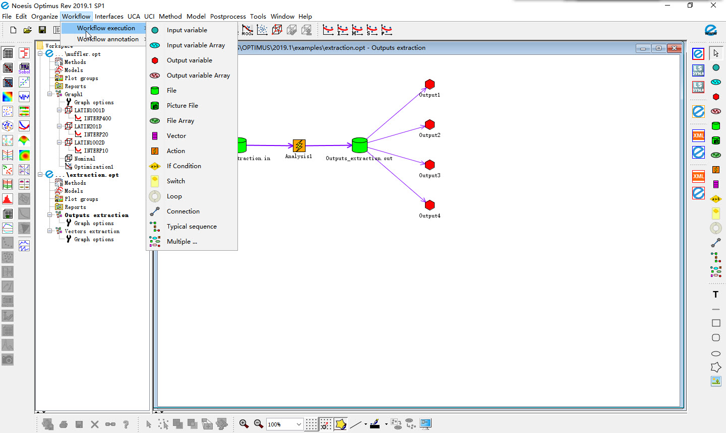
Task: Collapse the LATIN1001D tree node
Action: coord(59,110)
